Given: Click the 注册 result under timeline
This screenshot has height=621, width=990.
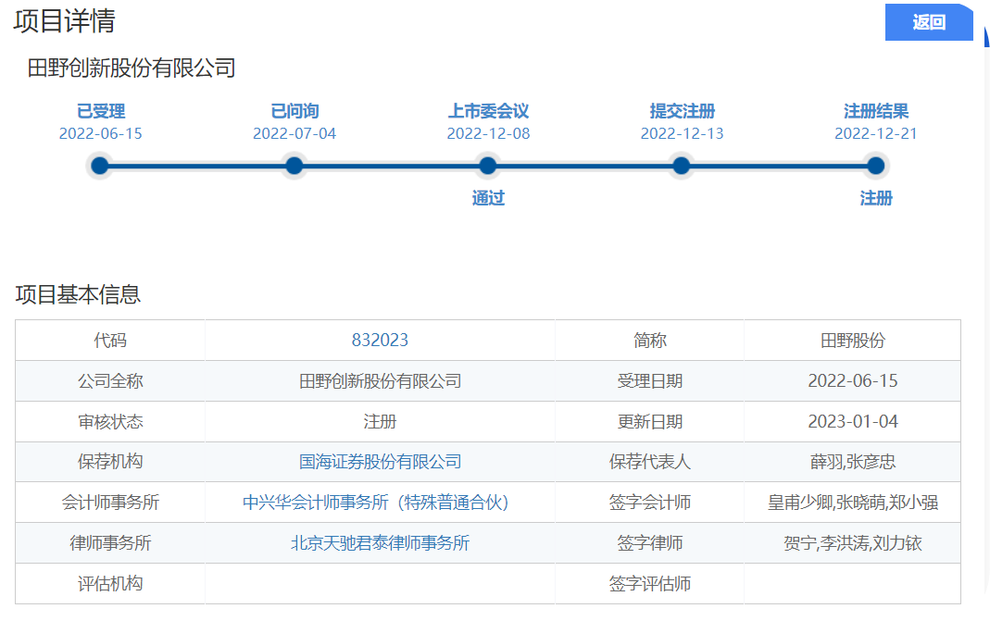Looking at the screenshot, I should [876, 198].
